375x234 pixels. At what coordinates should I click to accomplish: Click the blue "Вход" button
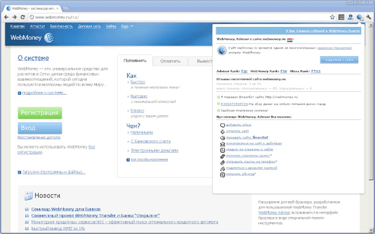coord(39,128)
